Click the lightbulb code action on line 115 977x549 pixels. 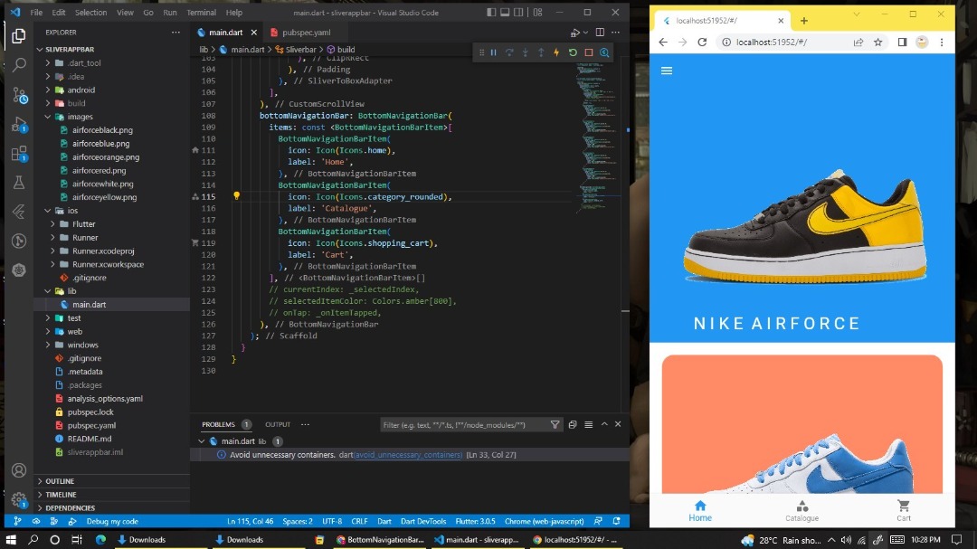(236, 195)
